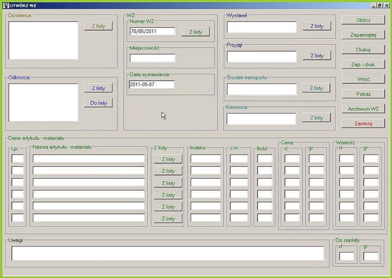The image size is (392, 278).
Task: Focus the Odbiorca text area
Action: (43, 103)
